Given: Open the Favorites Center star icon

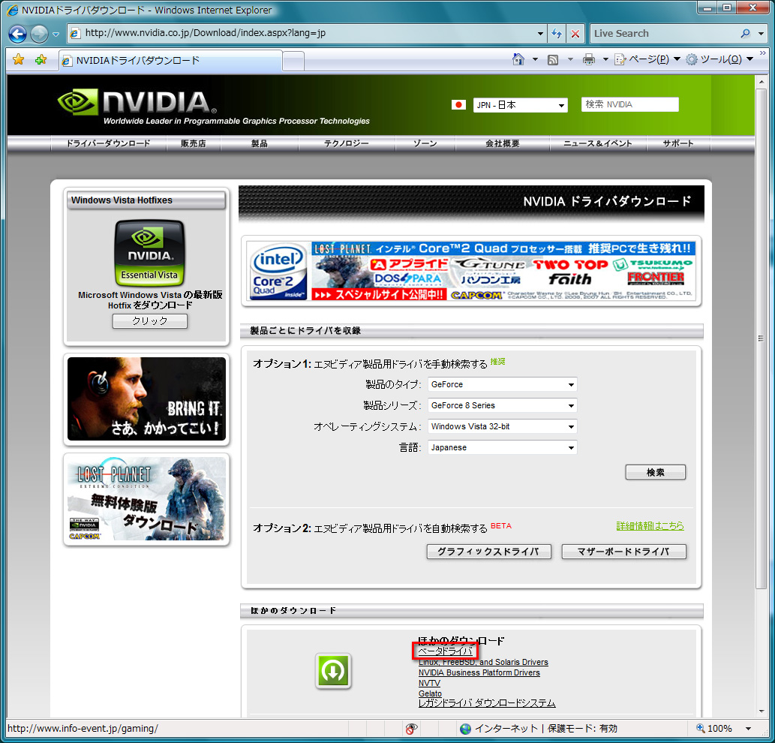Looking at the screenshot, I should point(18,60).
